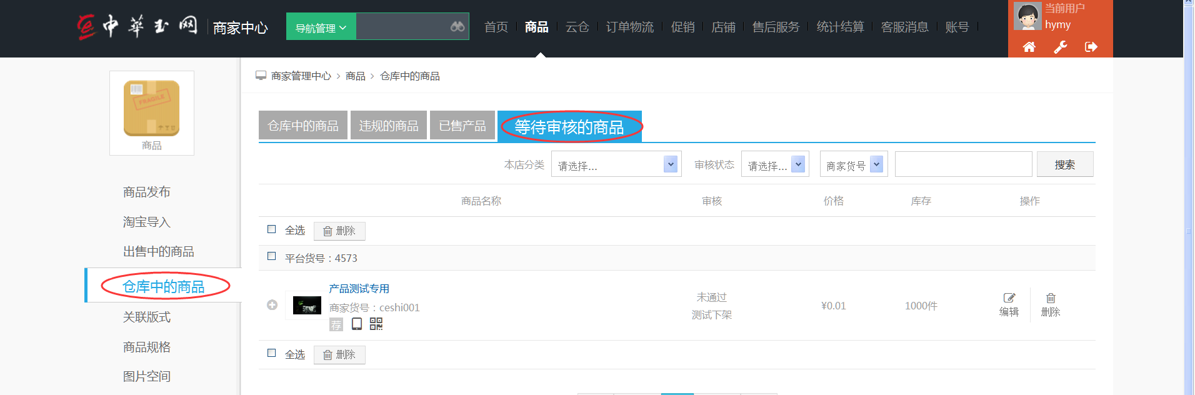This screenshot has width=1195, height=395.
Task: Click the search keyword input field
Action: [964, 164]
